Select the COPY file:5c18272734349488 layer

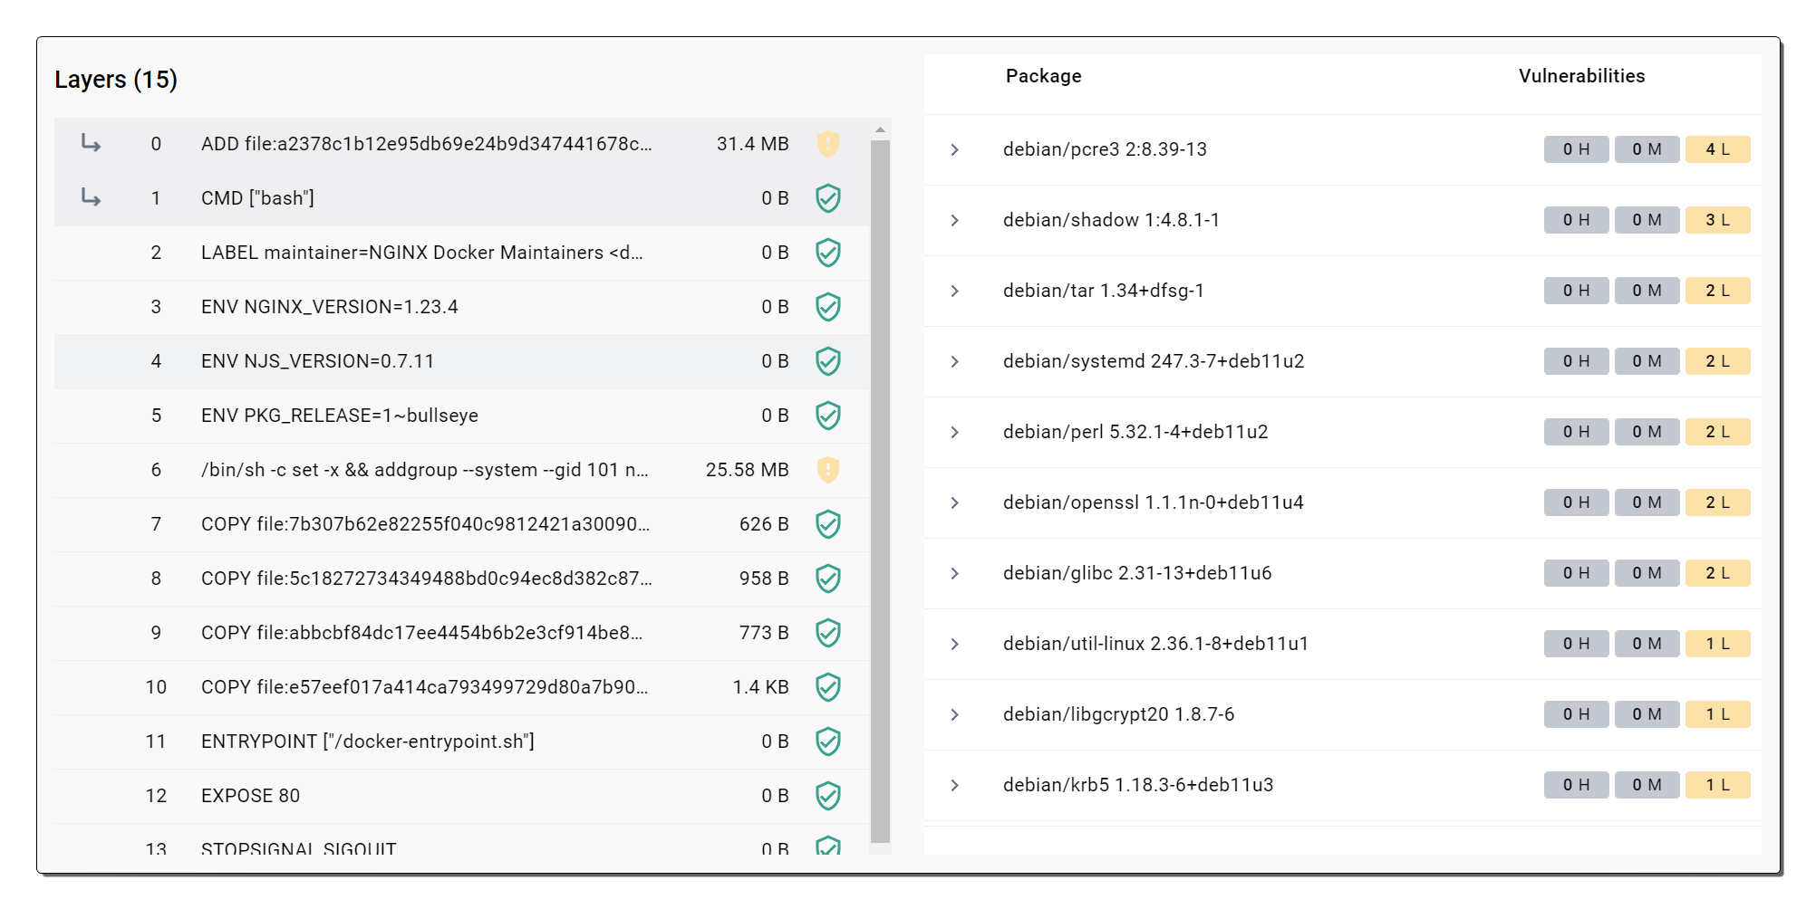pyautogui.click(x=462, y=579)
